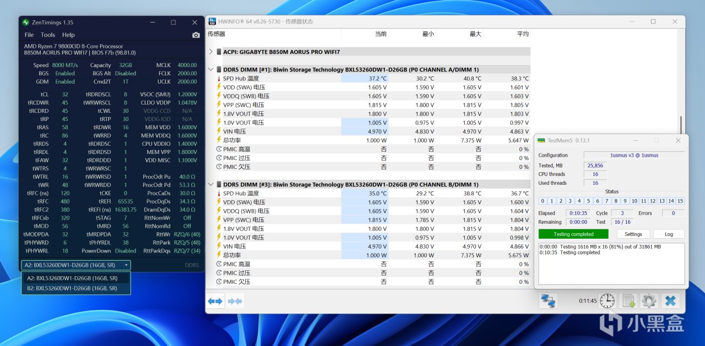The image size is (705, 346).
Task: Click HWiNFO expand-columns blue arrows icon
Action: tap(215, 301)
